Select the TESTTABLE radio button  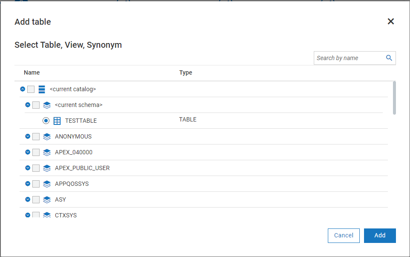pyautogui.click(x=46, y=121)
